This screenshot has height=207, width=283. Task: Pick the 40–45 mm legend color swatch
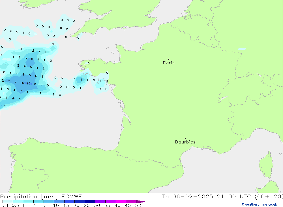[x=121, y=201]
